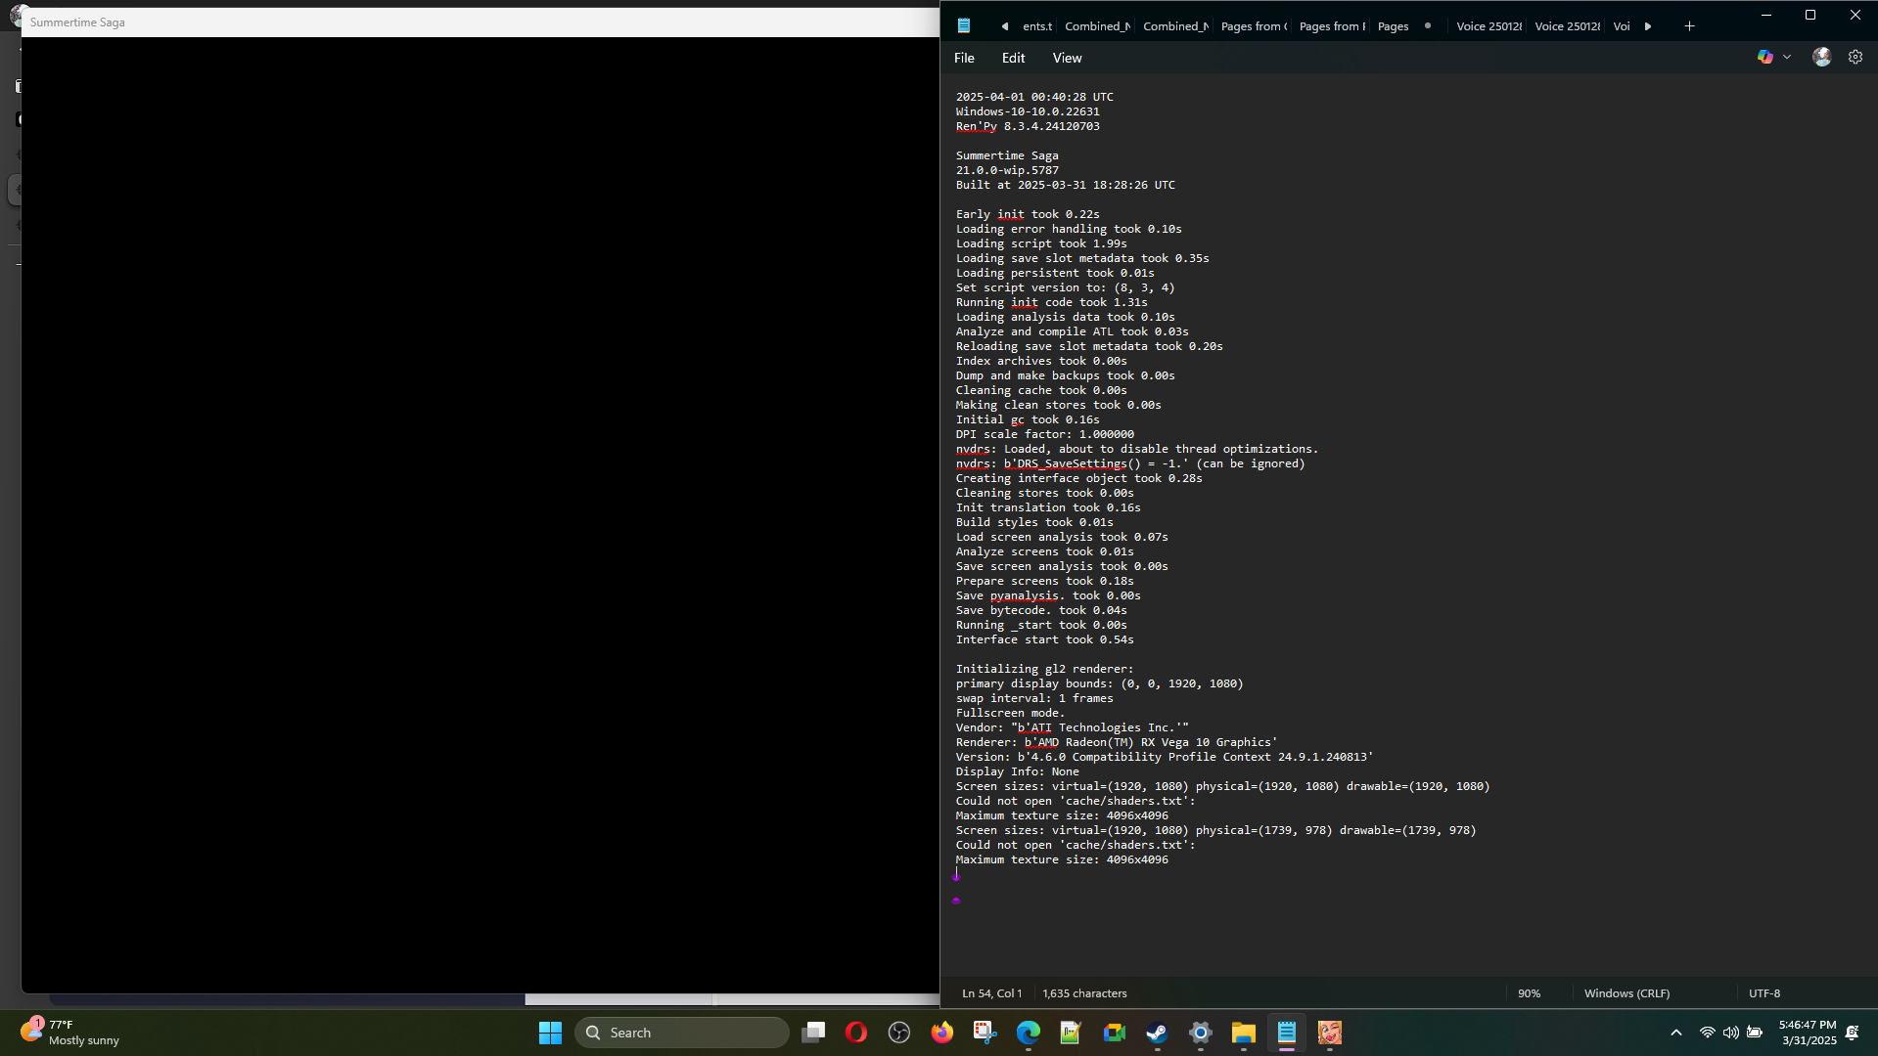Open the View menu
The image size is (1878, 1056).
coord(1067,58)
